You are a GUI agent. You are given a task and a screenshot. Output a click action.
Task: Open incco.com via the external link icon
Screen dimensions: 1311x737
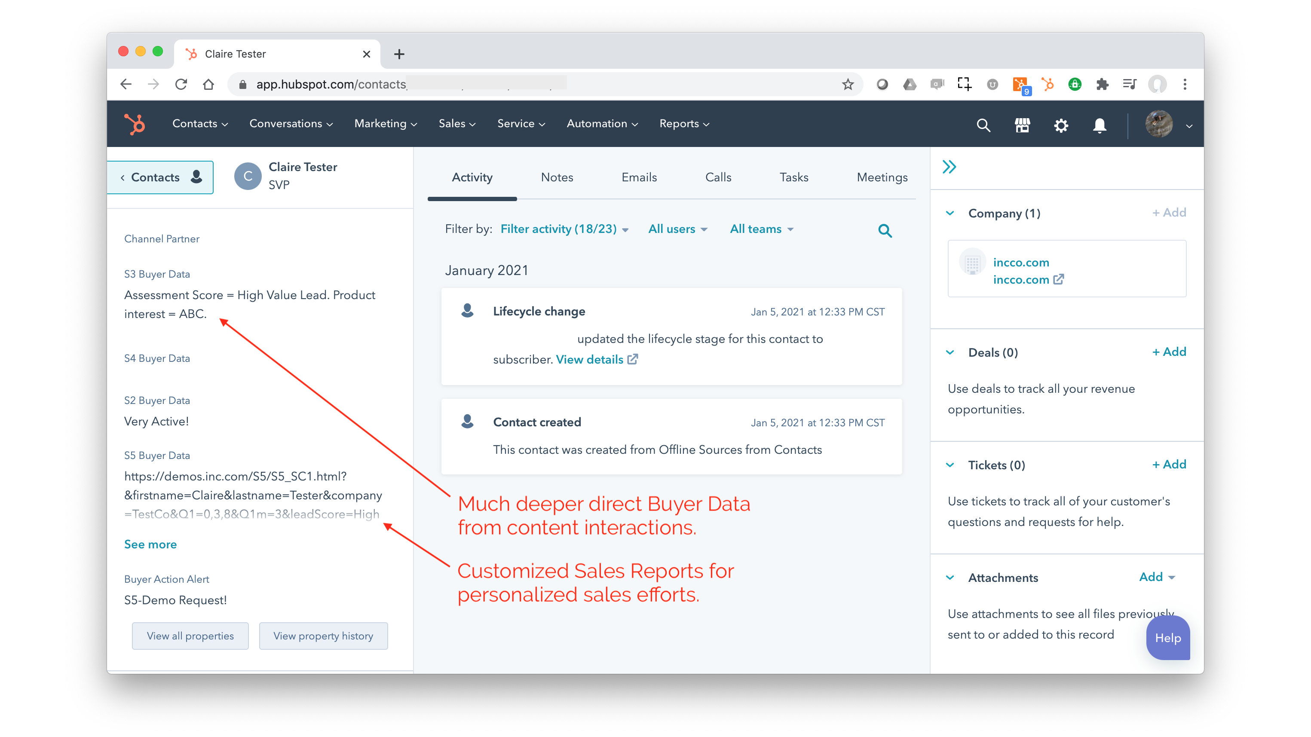1060,279
